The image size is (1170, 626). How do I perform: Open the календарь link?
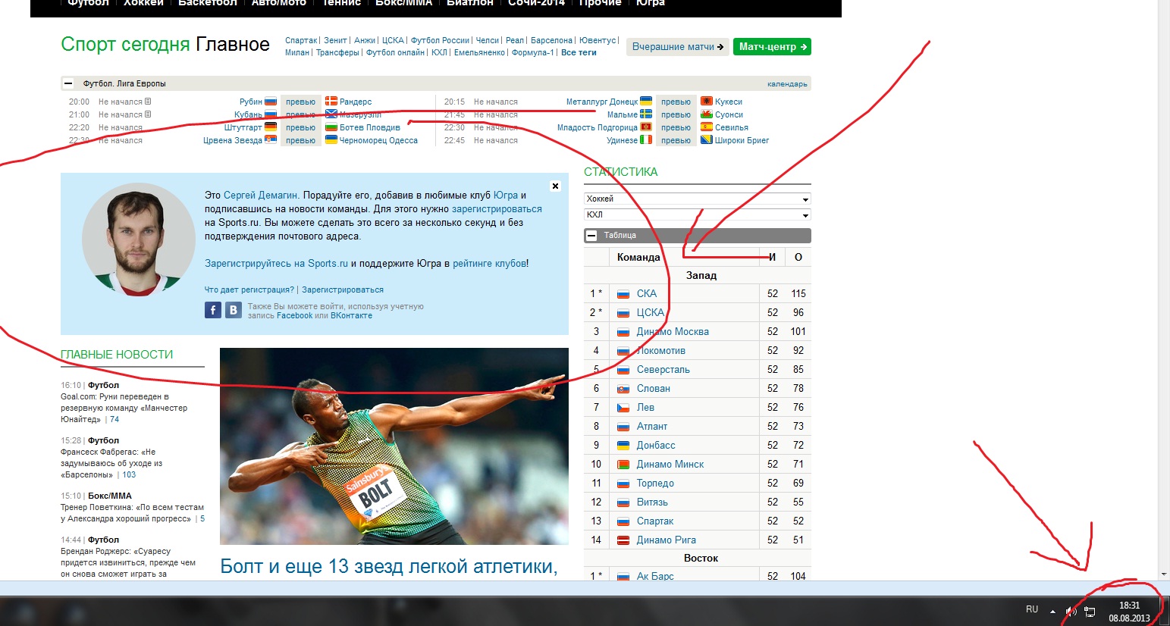(787, 84)
